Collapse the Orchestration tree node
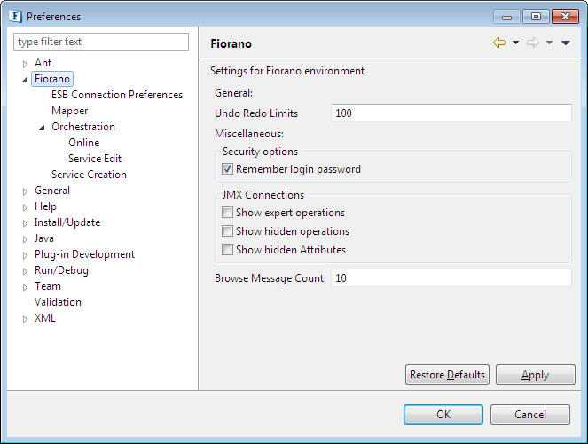 (42, 128)
